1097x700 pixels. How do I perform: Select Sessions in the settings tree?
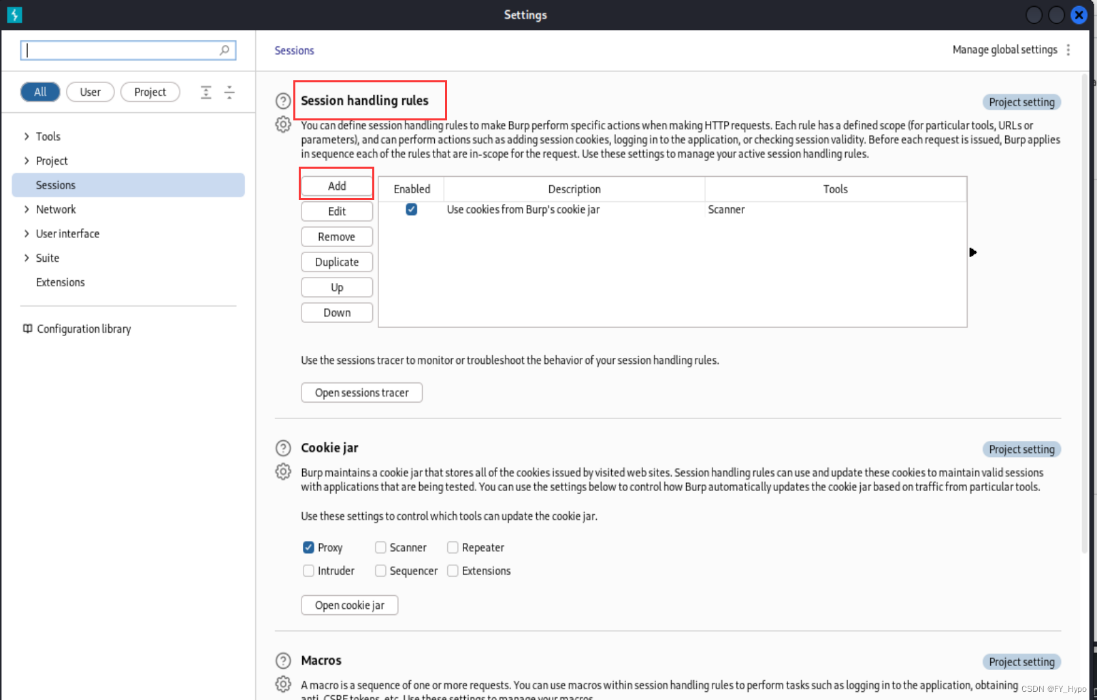tap(128, 185)
